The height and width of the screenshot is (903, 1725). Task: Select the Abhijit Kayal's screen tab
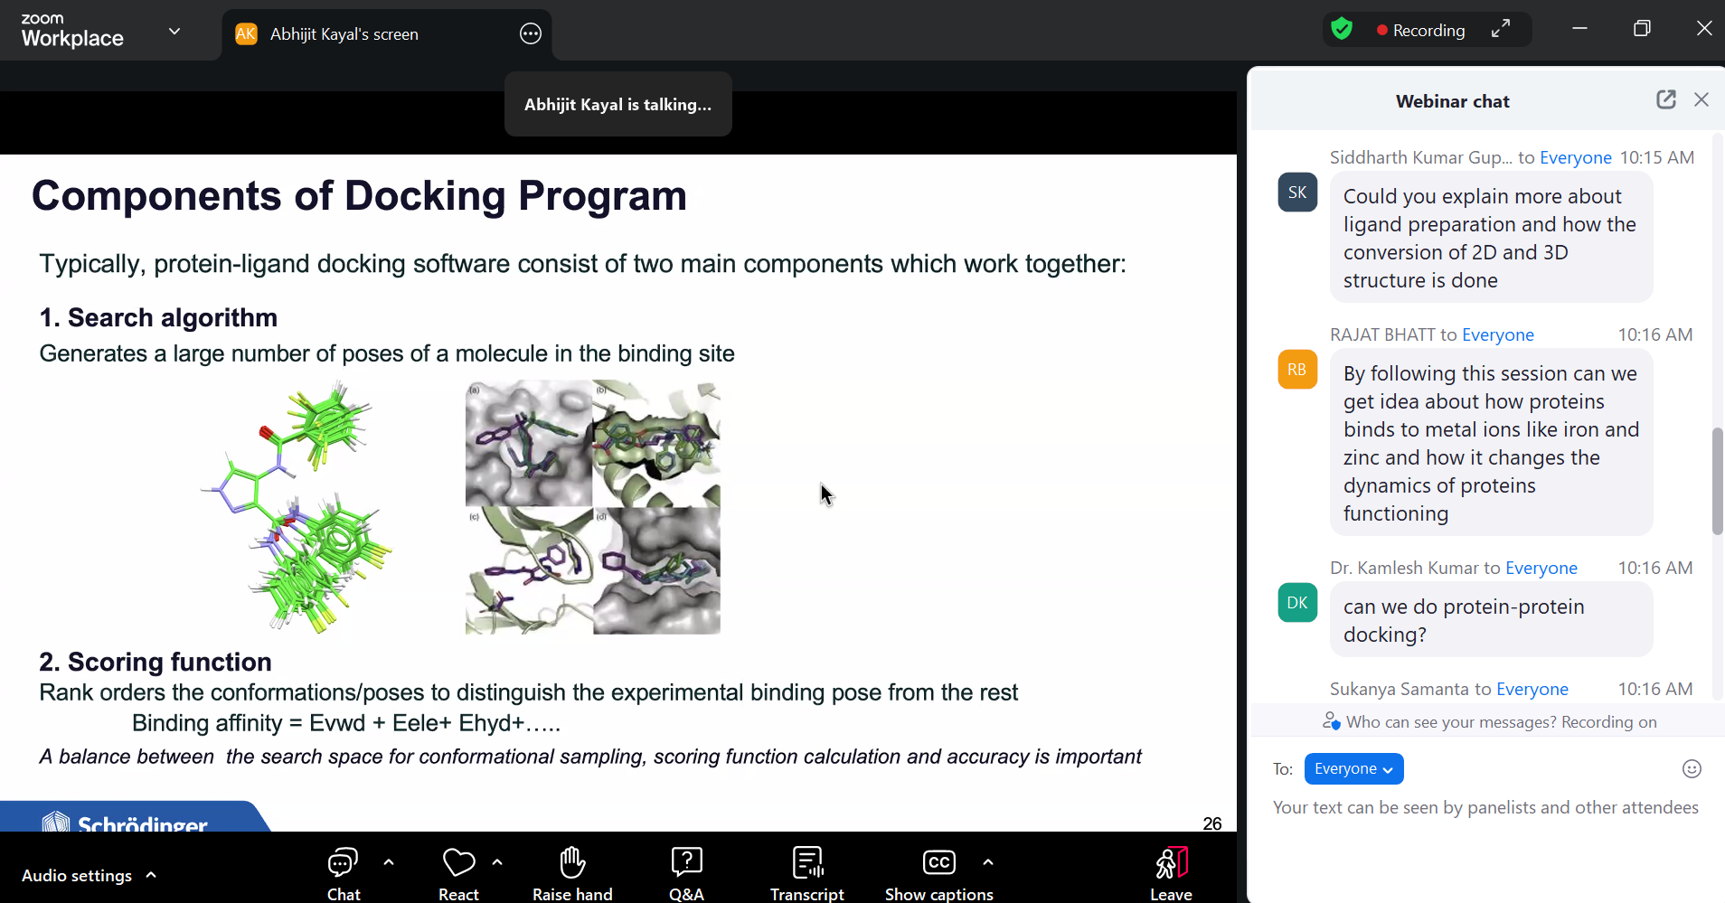[x=344, y=34]
